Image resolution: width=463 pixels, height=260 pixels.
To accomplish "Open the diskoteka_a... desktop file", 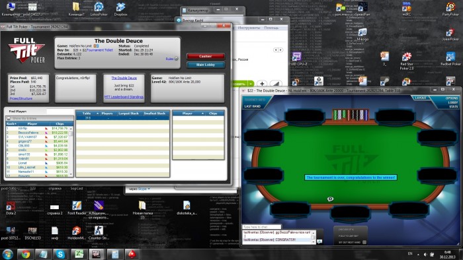I will click(x=187, y=208).
